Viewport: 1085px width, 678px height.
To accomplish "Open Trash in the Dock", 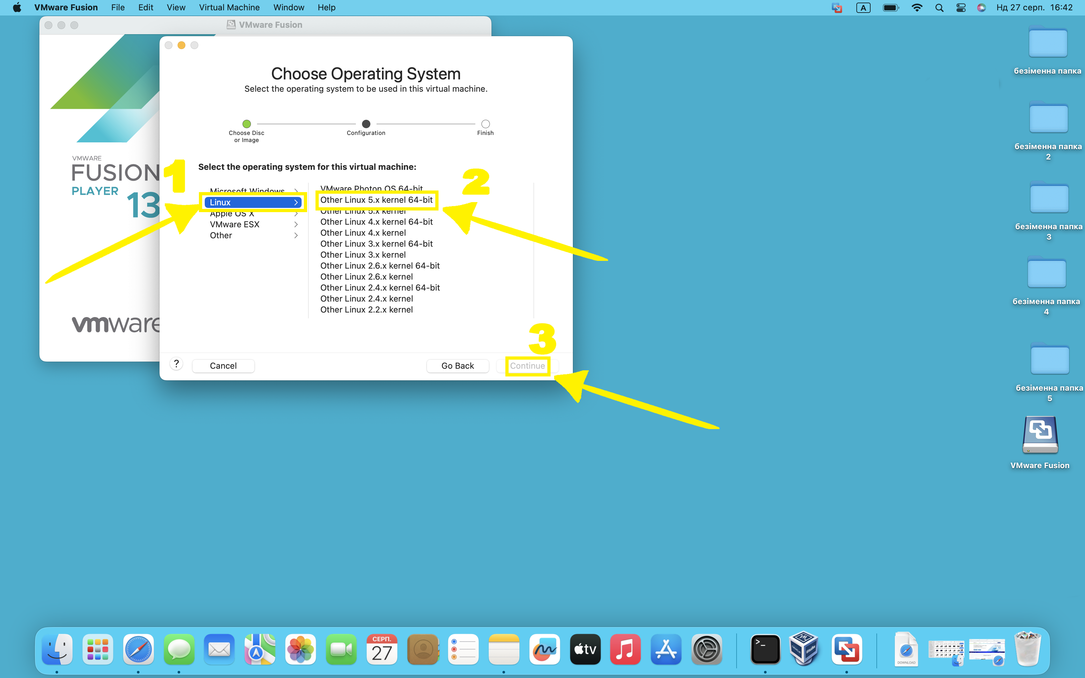I will (1028, 649).
